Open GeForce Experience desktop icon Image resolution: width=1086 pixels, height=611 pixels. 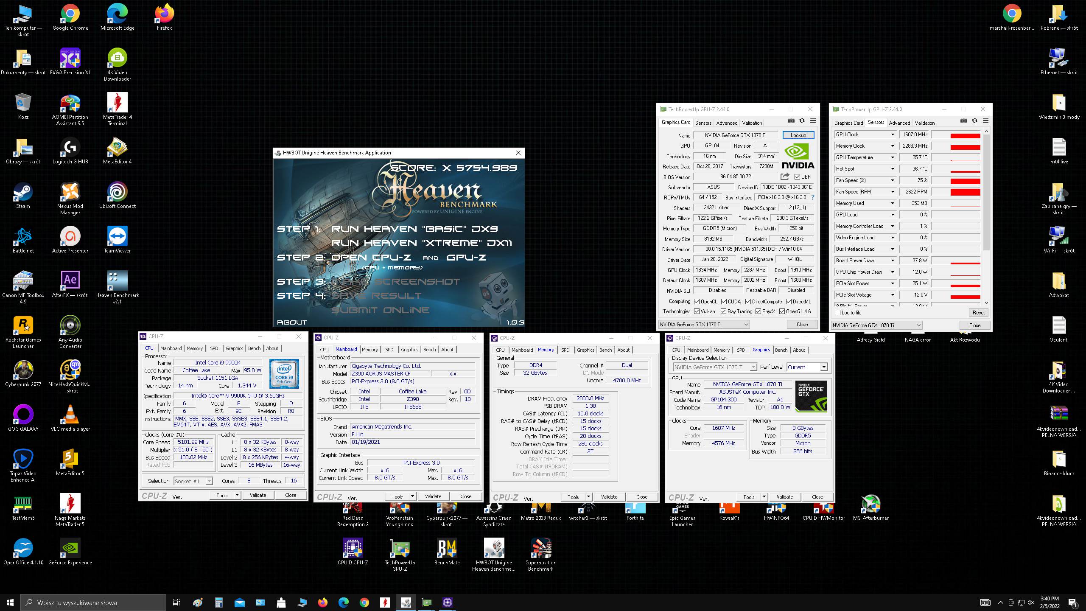click(70, 552)
